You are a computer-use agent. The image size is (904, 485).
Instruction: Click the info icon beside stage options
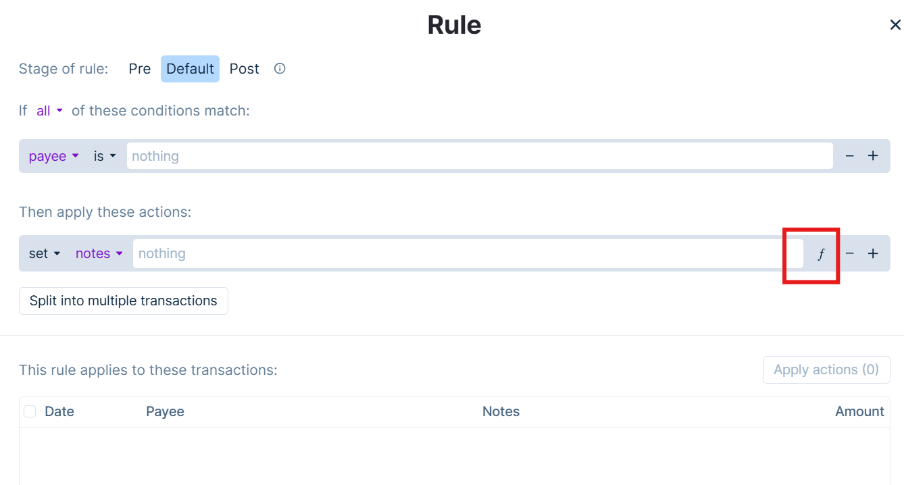click(x=279, y=68)
